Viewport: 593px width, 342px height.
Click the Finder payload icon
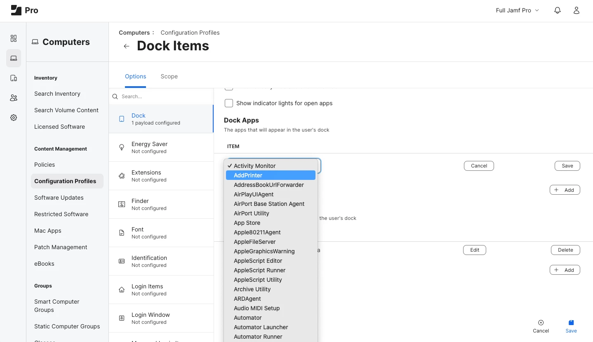pyautogui.click(x=122, y=204)
